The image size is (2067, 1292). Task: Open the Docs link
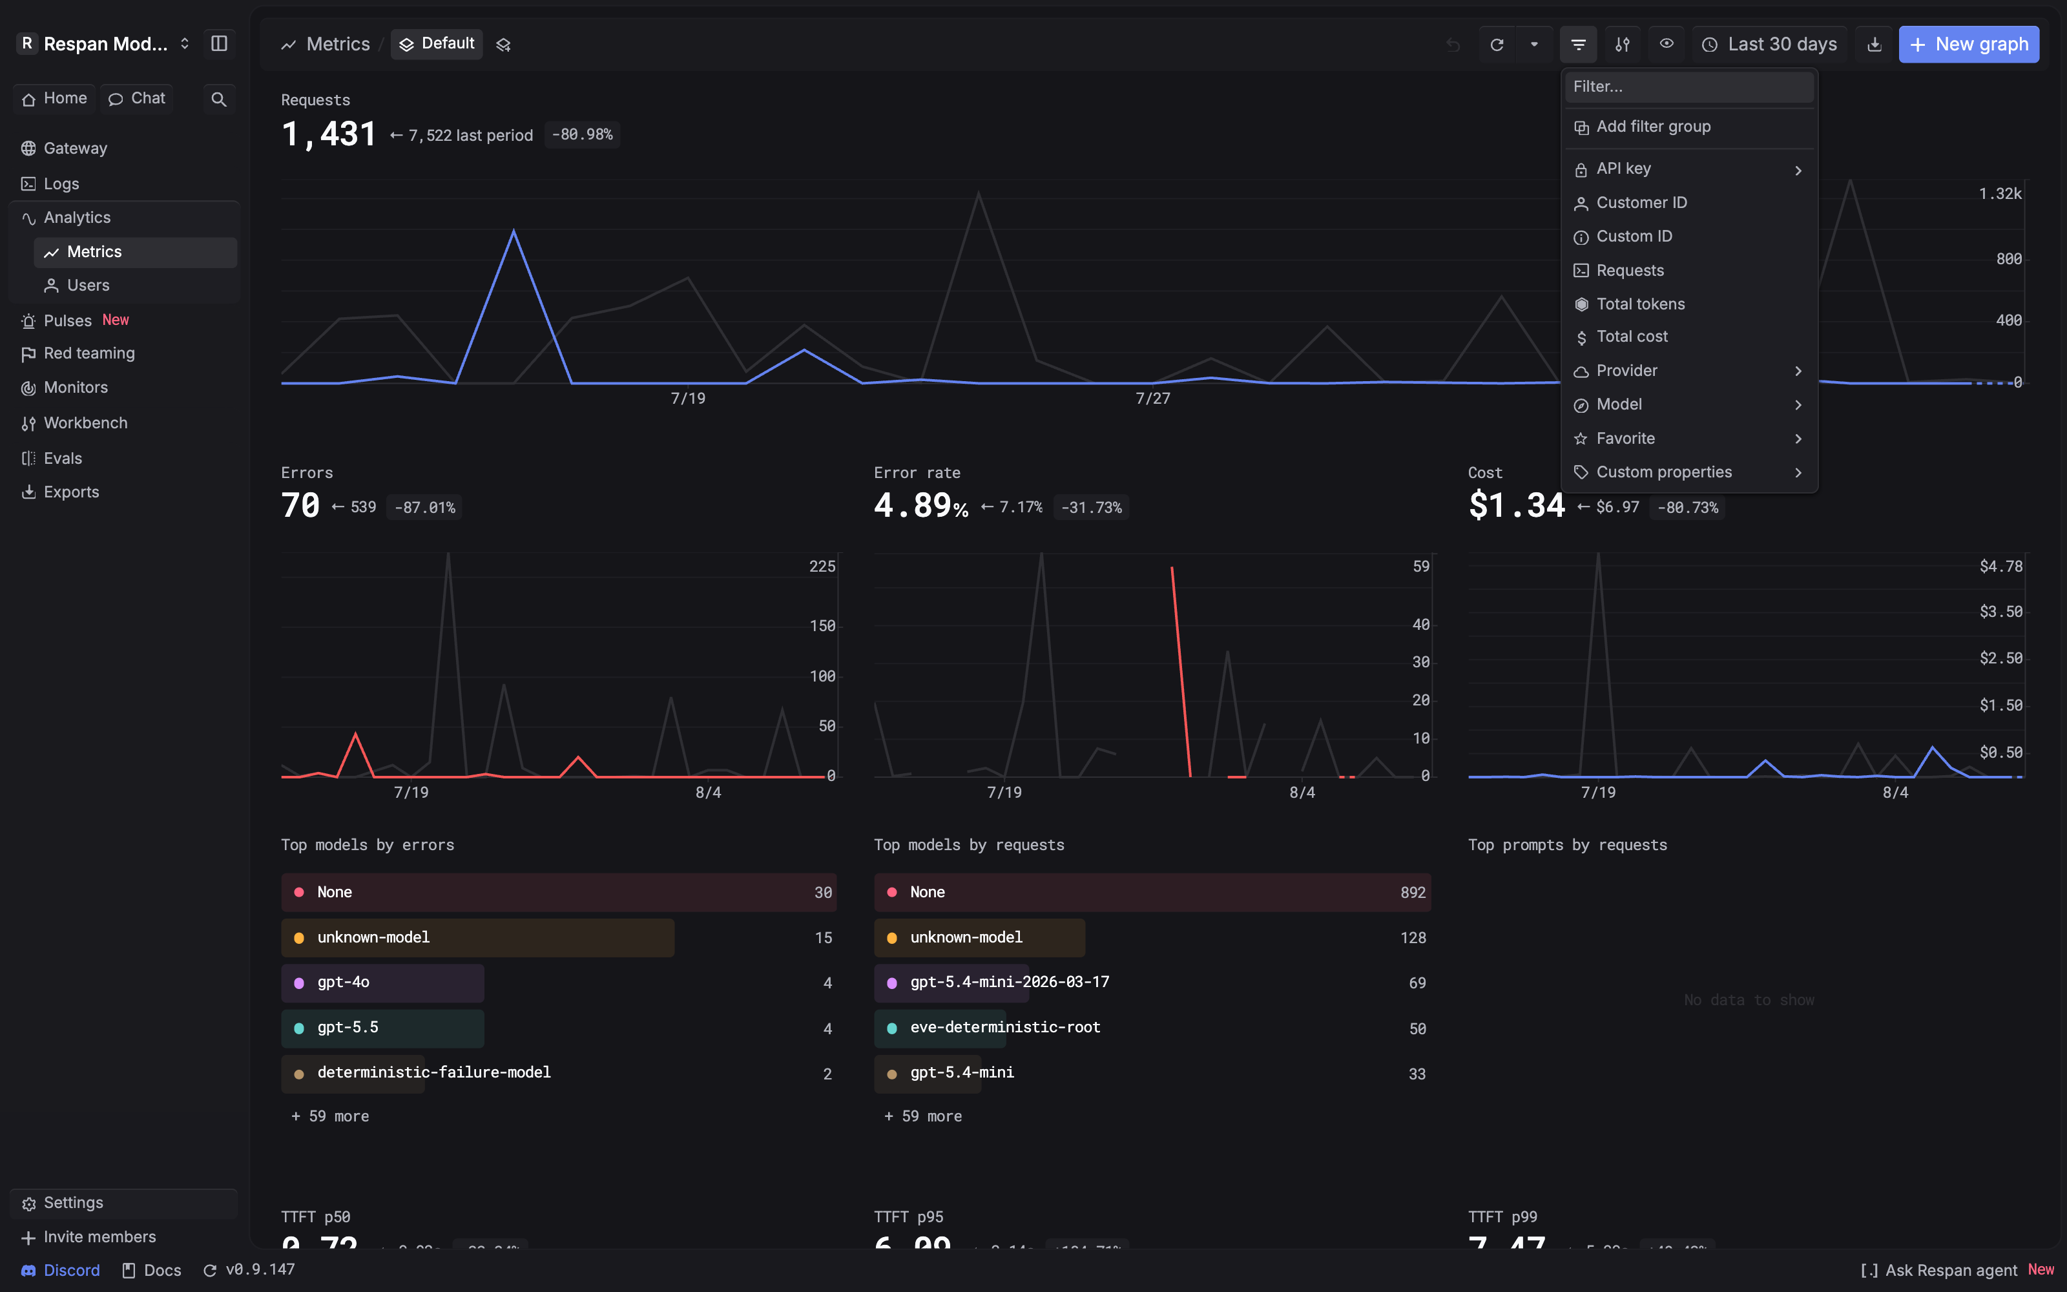[x=151, y=1271]
